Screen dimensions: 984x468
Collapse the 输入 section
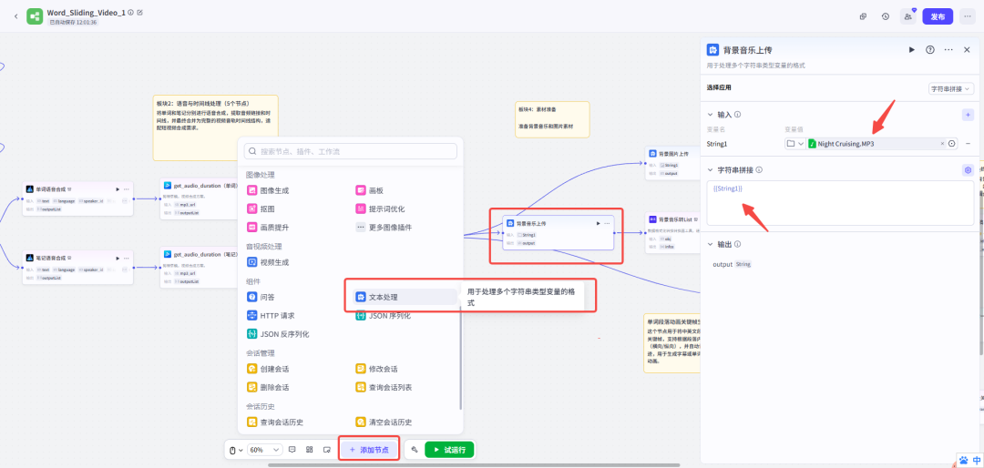711,115
